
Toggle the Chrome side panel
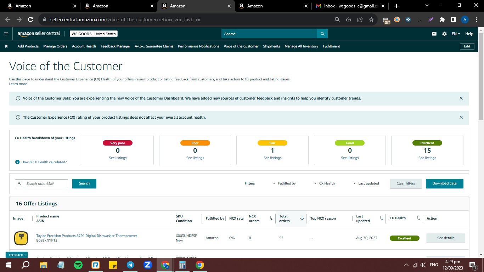click(453, 19)
